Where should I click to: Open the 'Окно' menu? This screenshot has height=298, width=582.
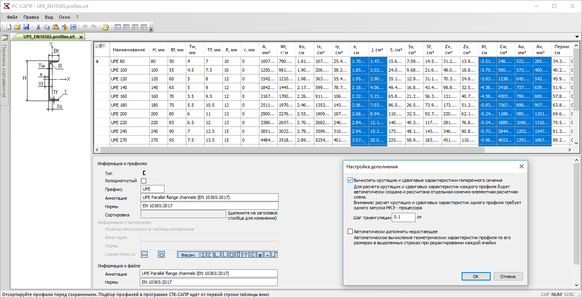coord(64,17)
